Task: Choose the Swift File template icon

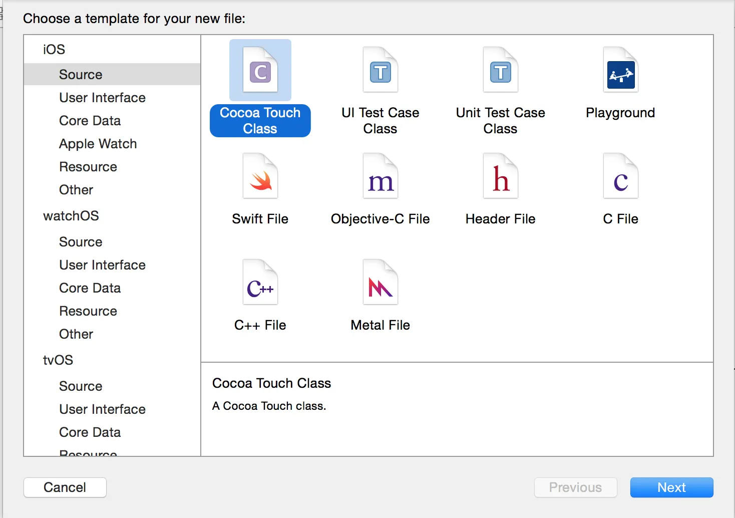Action: pyautogui.click(x=260, y=176)
